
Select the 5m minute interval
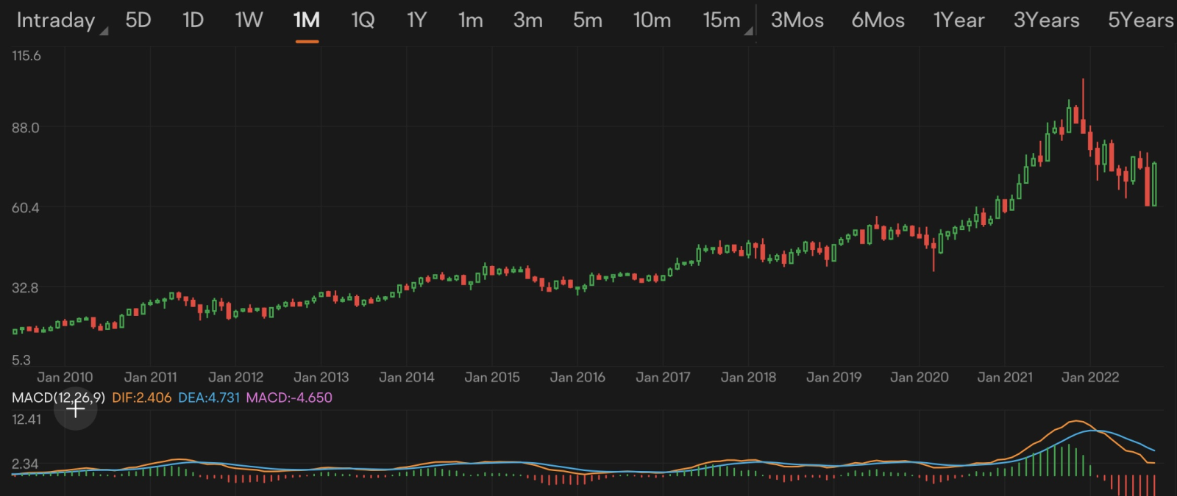click(x=588, y=21)
